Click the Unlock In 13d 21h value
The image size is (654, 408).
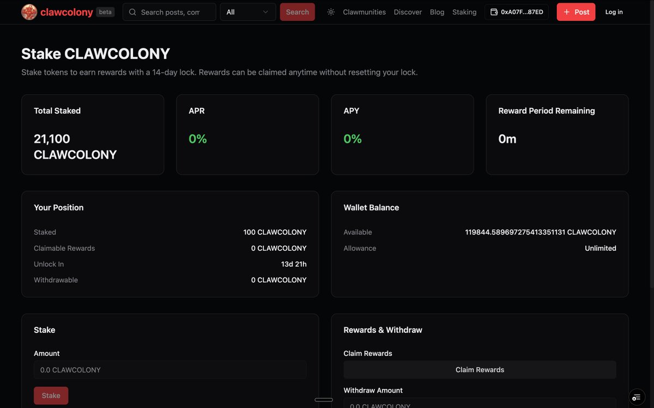[294, 264]
